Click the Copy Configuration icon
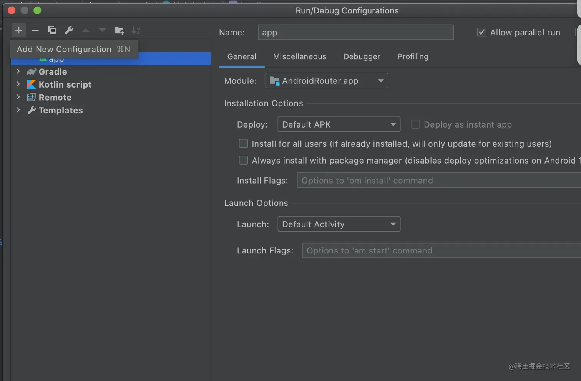581x381 pixels. pyautogui.click(x=52, y=30)
